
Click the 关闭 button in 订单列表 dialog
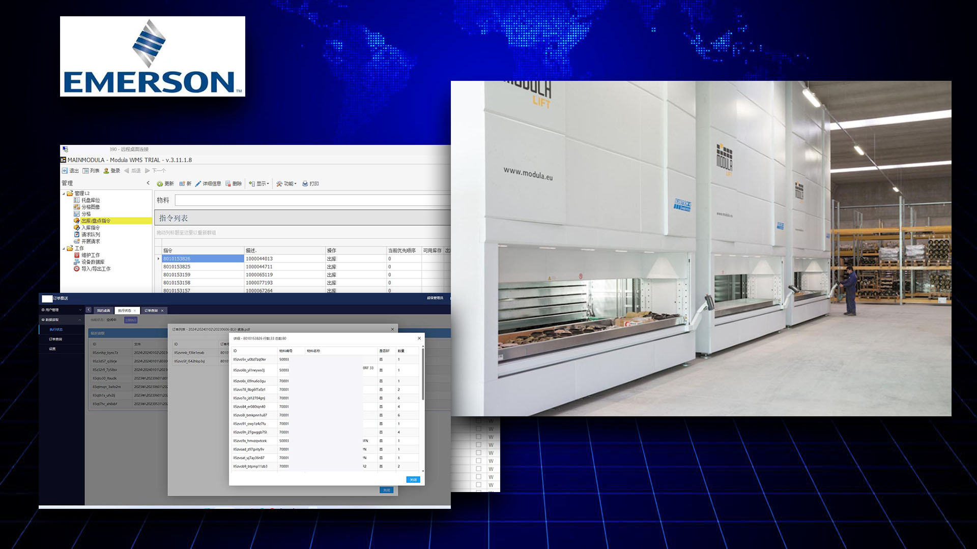click(x=387, y=491)
